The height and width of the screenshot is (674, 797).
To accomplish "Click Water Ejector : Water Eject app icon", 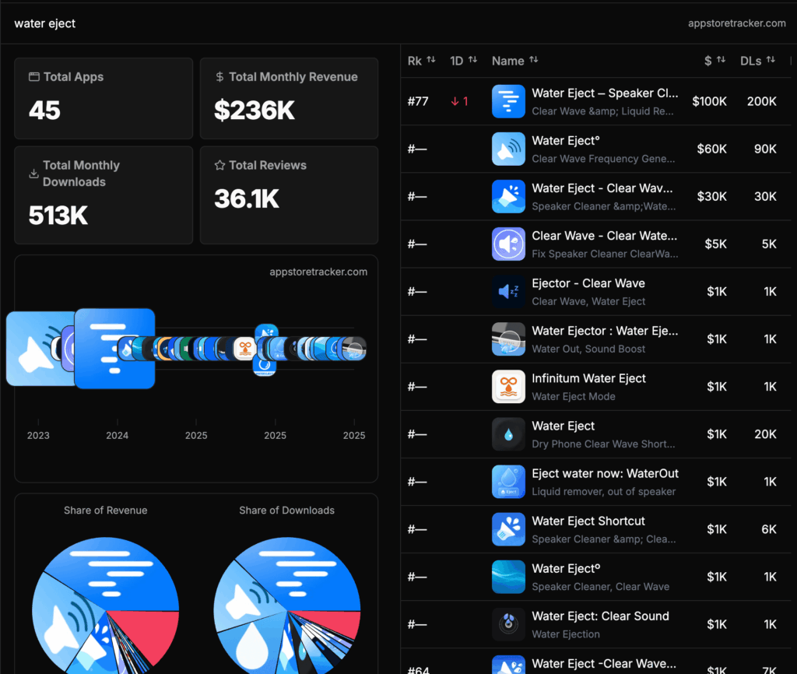I will click(x=508, y=339).
